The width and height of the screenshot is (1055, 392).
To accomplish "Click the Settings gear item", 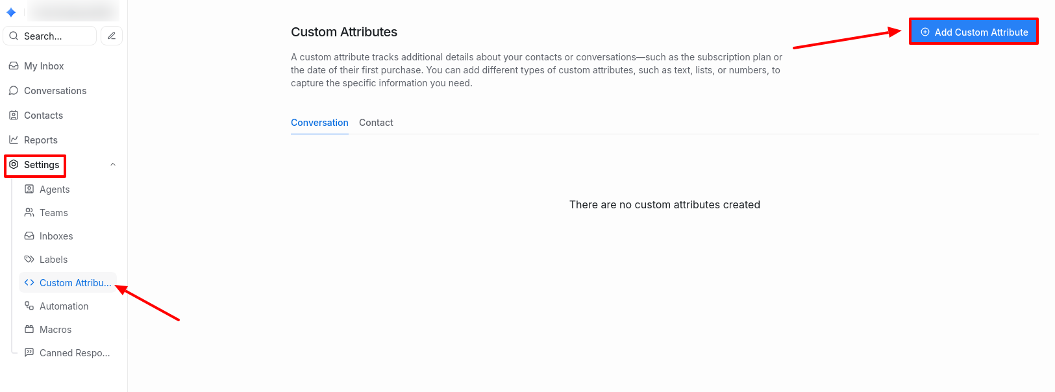I will [x=36, y=165].
